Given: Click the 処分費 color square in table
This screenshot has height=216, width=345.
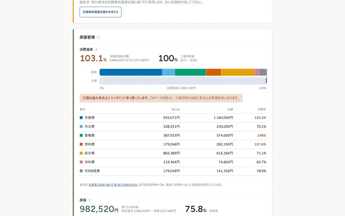Looking at the screenshot, I should tap(81, 153).
